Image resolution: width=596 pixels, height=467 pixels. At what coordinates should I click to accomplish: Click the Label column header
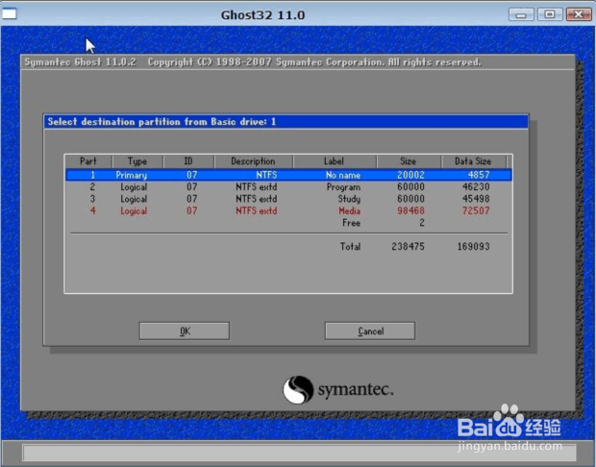(x=335, y=161)
